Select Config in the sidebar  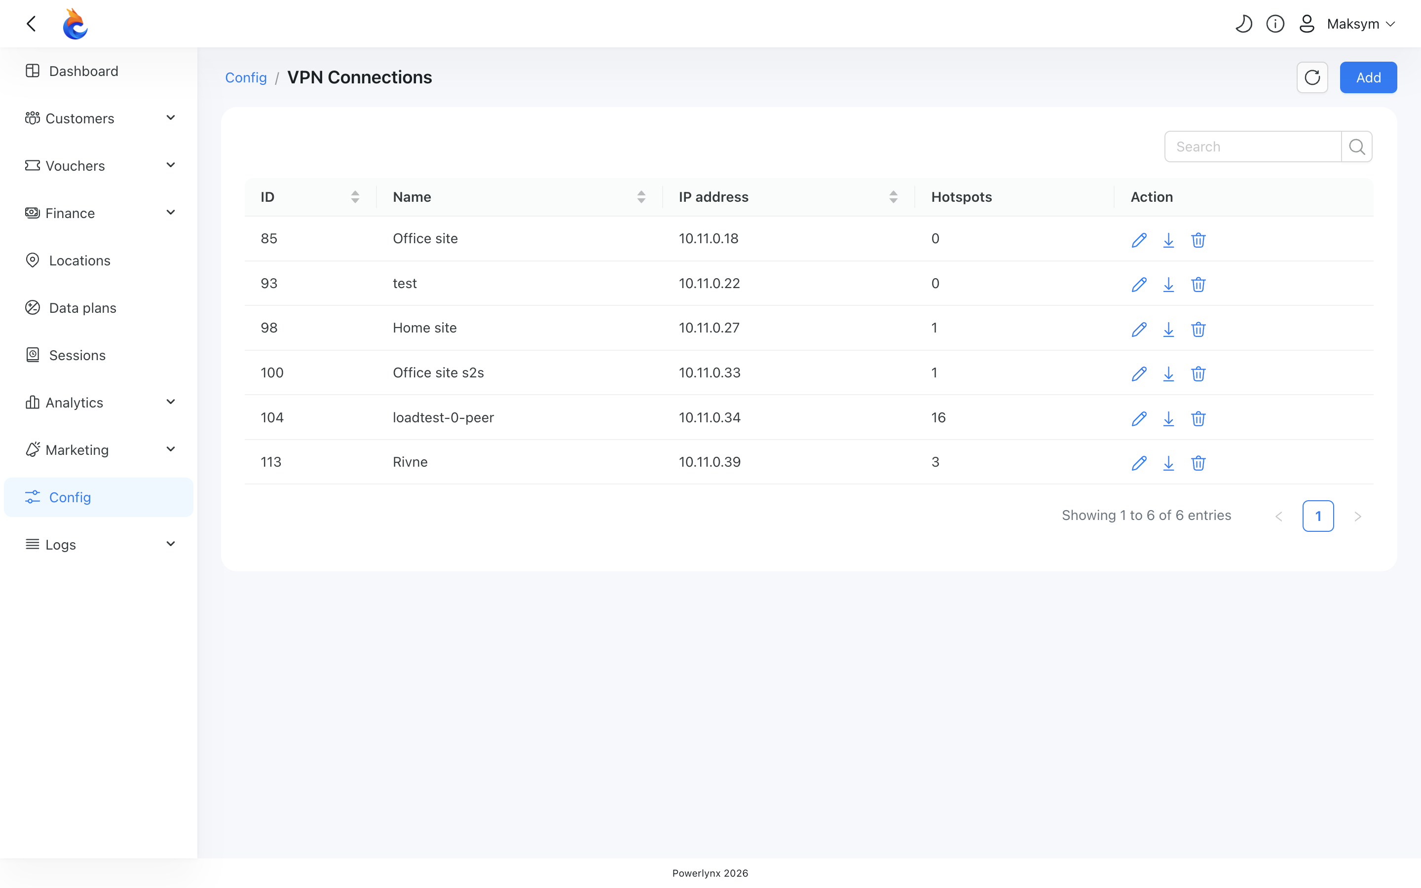tap(99, 497)
